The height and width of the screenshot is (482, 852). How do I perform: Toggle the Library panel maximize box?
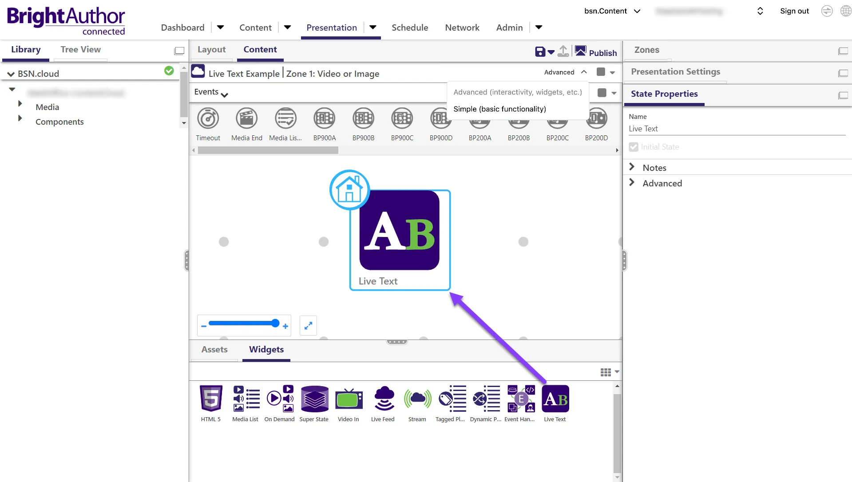[179, 51]
